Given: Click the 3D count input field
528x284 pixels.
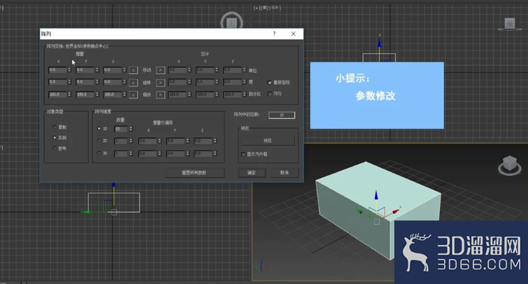Looking at the screenshot, I should [x=121, y=154].
